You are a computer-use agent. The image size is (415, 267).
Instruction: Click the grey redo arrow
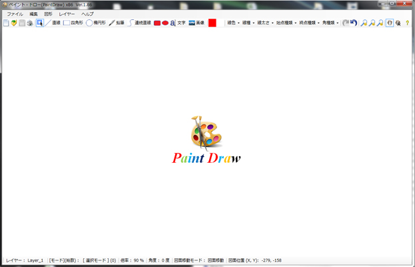(346, 23)
